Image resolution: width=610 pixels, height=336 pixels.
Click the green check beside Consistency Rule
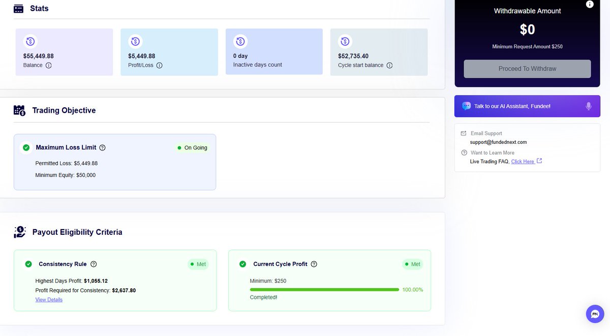(x=28, y=264)
